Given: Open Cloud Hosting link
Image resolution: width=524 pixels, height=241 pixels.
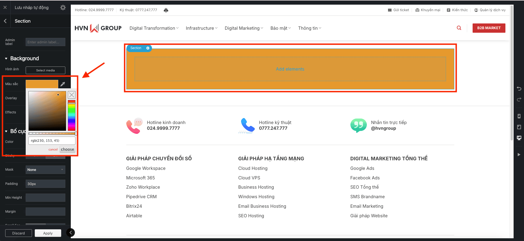Looking at the screenshot, I should coord(253,168).
